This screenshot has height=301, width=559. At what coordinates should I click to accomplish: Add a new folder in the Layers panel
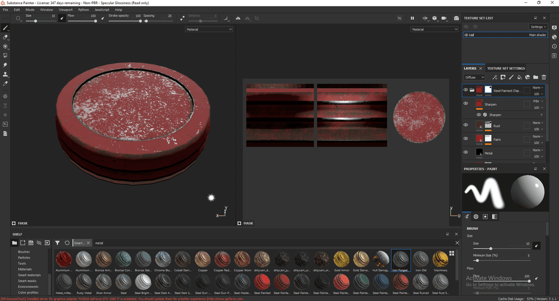click(x=536, y=77)
